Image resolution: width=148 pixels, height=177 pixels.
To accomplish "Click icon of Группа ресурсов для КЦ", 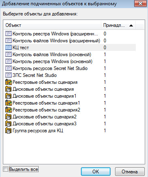I will click(x=9, y=131).
